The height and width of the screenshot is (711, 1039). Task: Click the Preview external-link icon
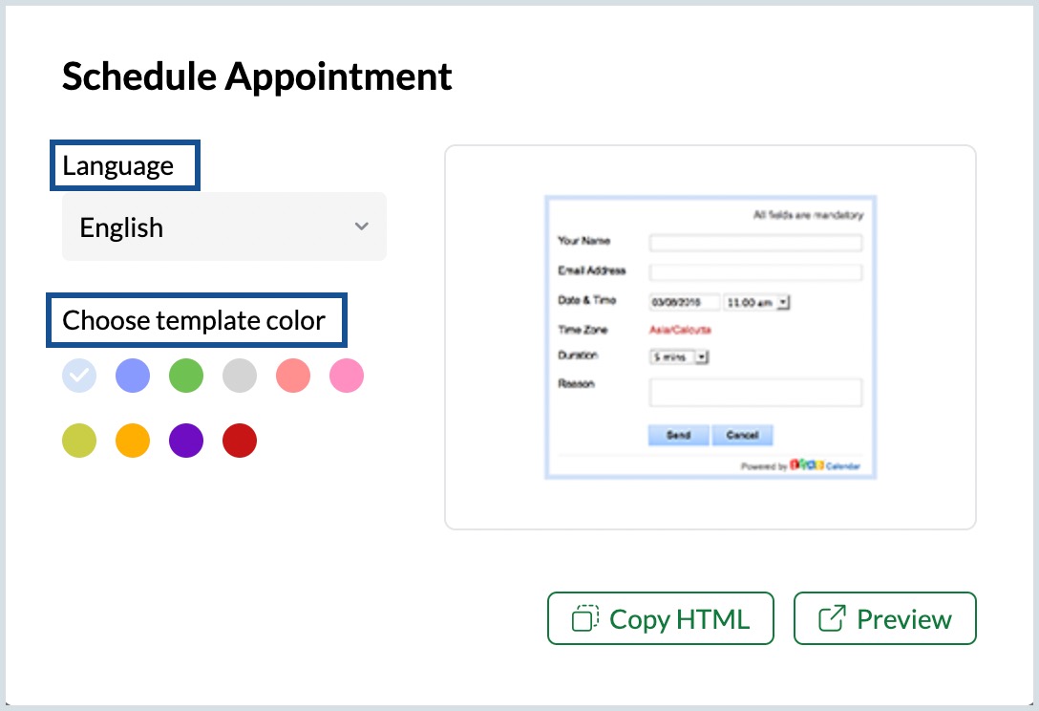point(832,619)
